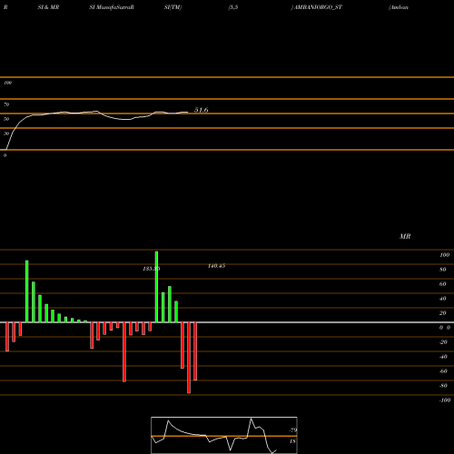Screen dimensions: 454x454
Task: Click the 'SI MunafaSutraR' header text
Action: click(x=112, y=7)
